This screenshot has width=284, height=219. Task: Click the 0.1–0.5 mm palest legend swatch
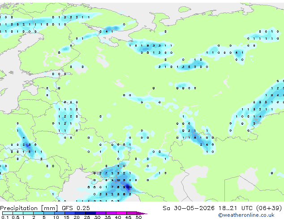[x=8, y=213]
